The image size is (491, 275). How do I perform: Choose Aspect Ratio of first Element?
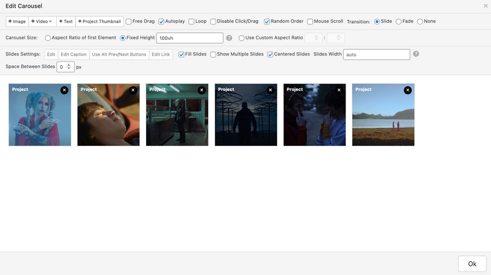(48, 38)
